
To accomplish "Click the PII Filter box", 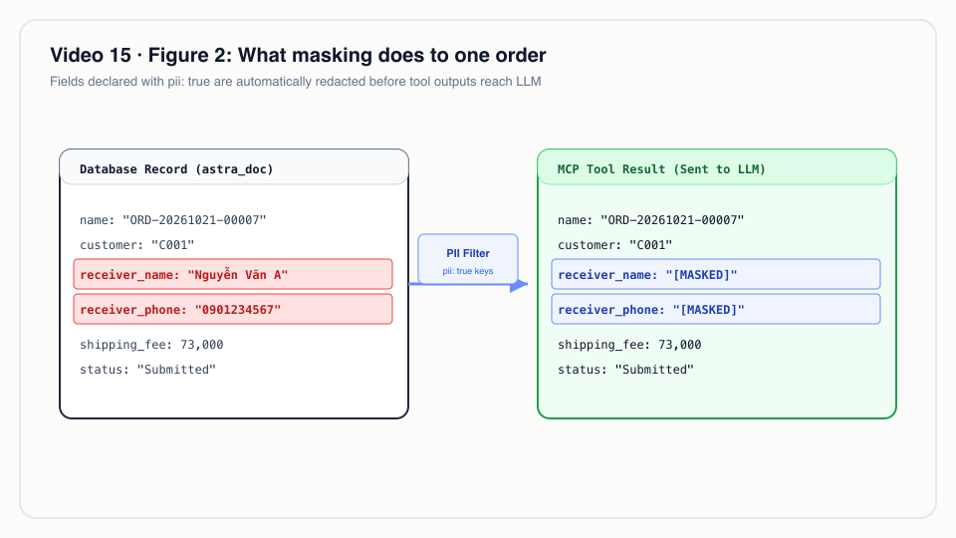I will point(468,259).
